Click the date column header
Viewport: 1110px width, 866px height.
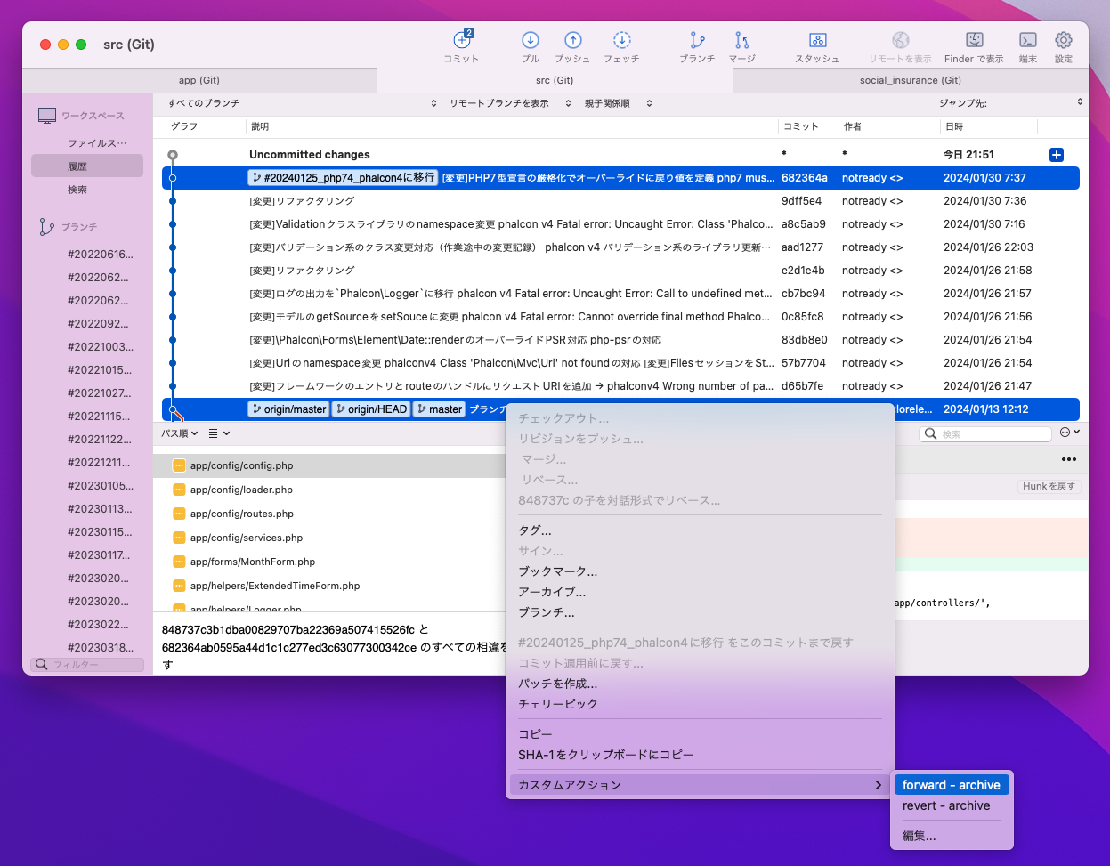988,126
